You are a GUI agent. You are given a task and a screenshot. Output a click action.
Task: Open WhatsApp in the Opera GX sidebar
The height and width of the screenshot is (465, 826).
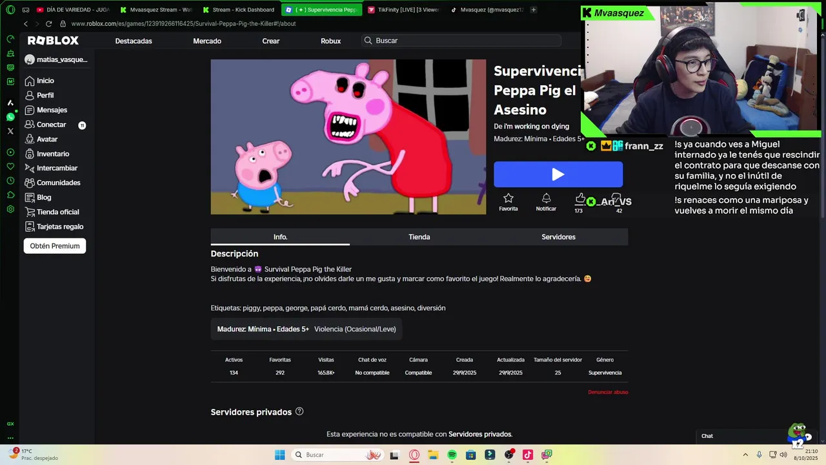(10, 117)
